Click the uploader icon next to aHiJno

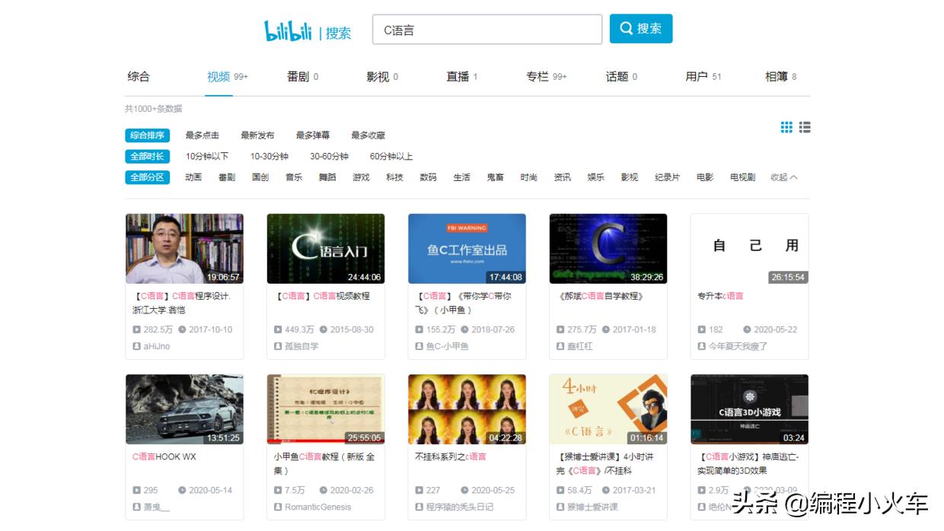(136, 346)
